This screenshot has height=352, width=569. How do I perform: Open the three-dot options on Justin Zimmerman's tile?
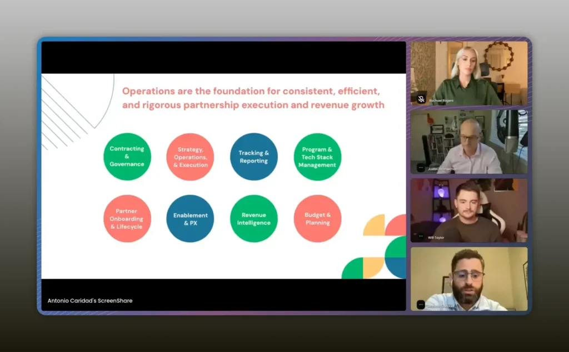[x=421, y=168]
